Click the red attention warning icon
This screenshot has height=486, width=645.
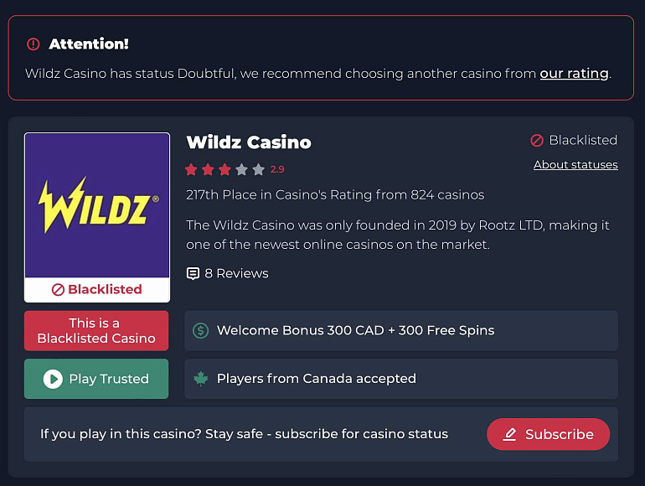[x=34, y=44]
